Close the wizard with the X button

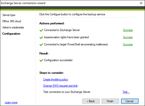click(141, 3)
